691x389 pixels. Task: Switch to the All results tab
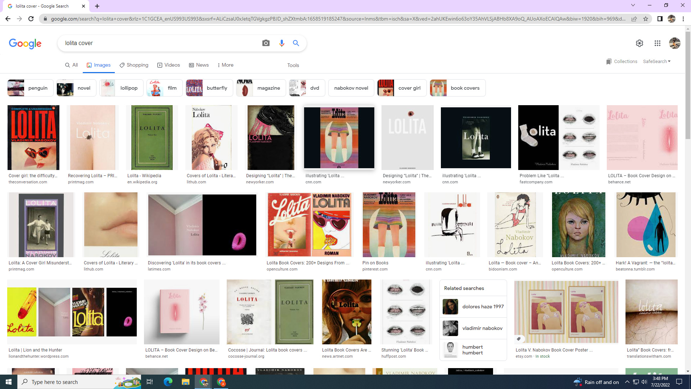coord(71,65)
